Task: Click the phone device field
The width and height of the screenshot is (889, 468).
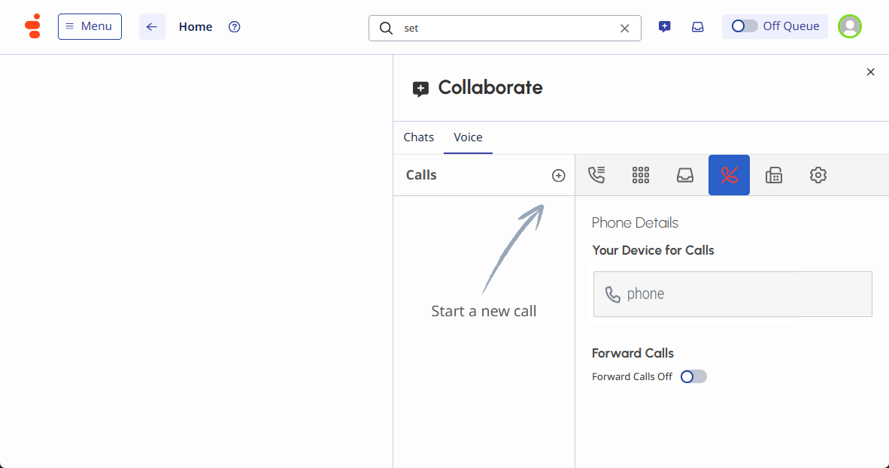Action: click(x=732, y=294)
